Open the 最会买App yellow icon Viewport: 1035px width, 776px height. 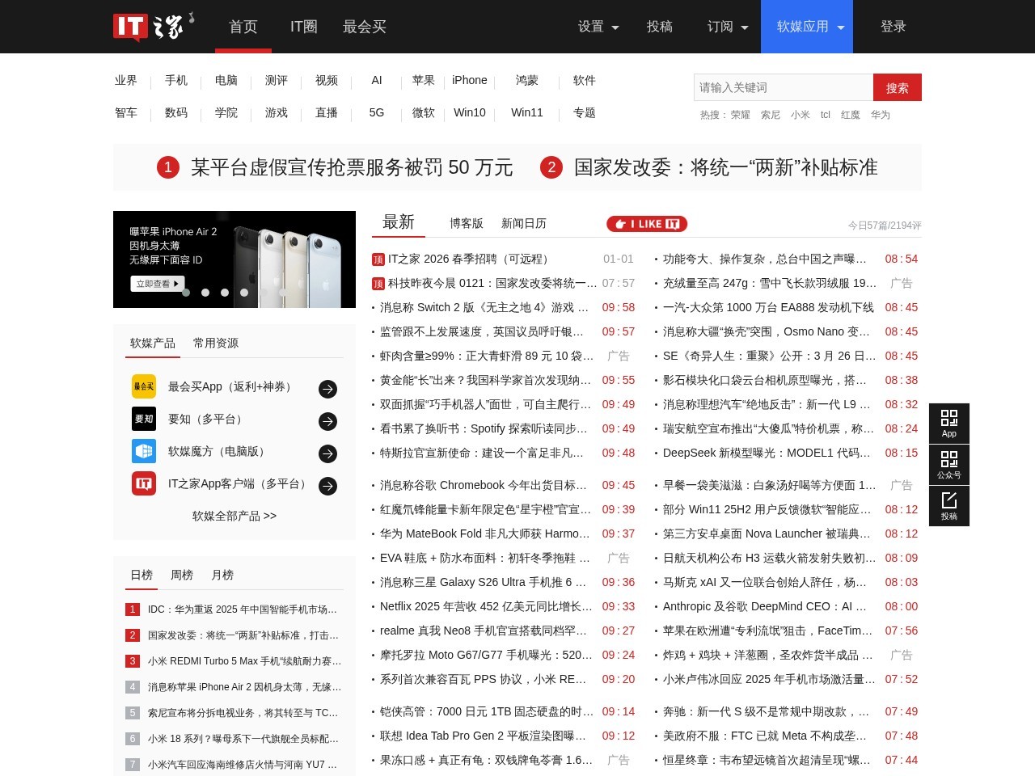(144, 386)
